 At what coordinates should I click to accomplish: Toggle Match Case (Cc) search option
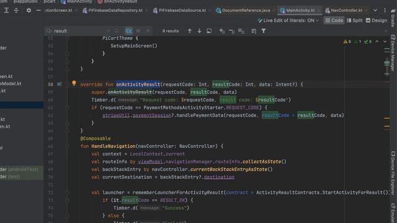tap(128, 31)
